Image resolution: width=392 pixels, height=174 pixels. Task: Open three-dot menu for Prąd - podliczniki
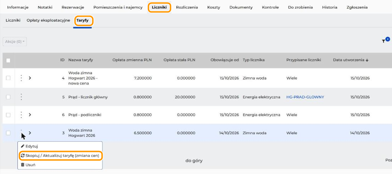pos(21,115)
